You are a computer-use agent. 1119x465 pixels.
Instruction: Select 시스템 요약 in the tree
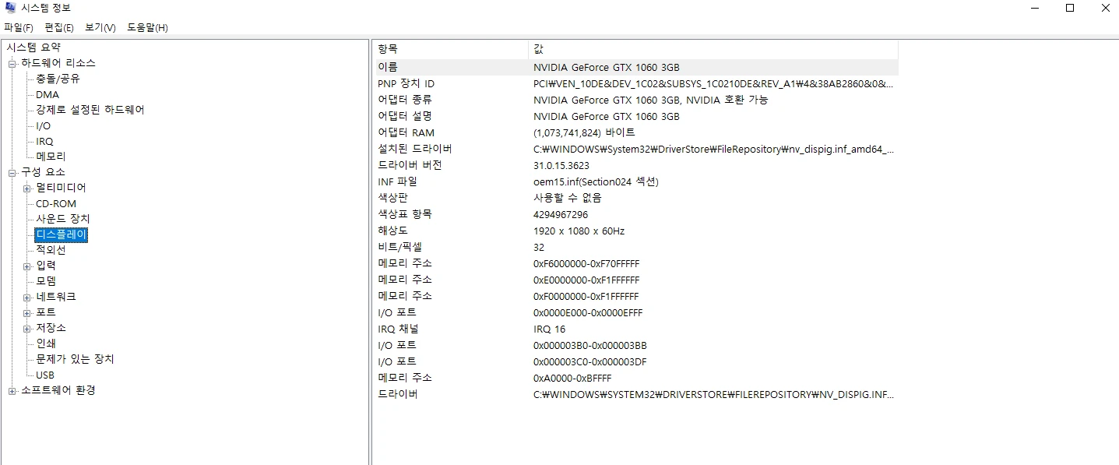point(33,47)
